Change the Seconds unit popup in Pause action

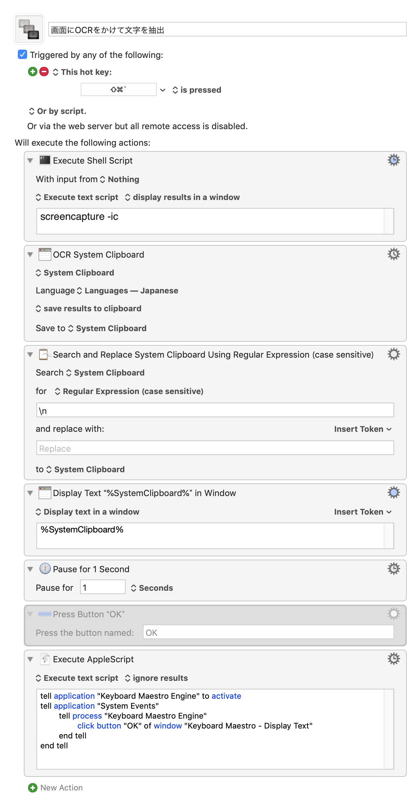(x=152, y=588)
